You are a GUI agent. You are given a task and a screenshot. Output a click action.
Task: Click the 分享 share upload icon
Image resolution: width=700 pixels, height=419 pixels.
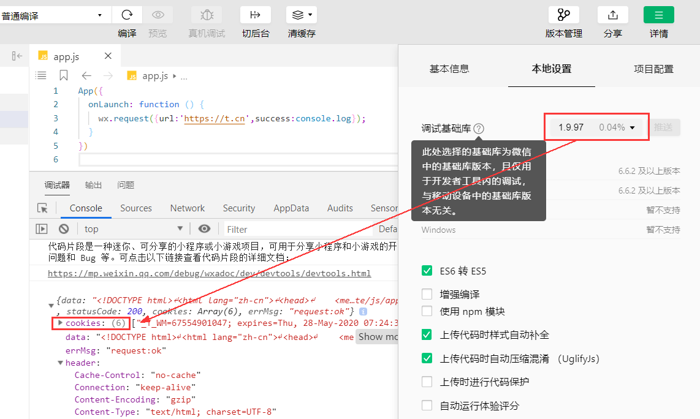point(613,15)
